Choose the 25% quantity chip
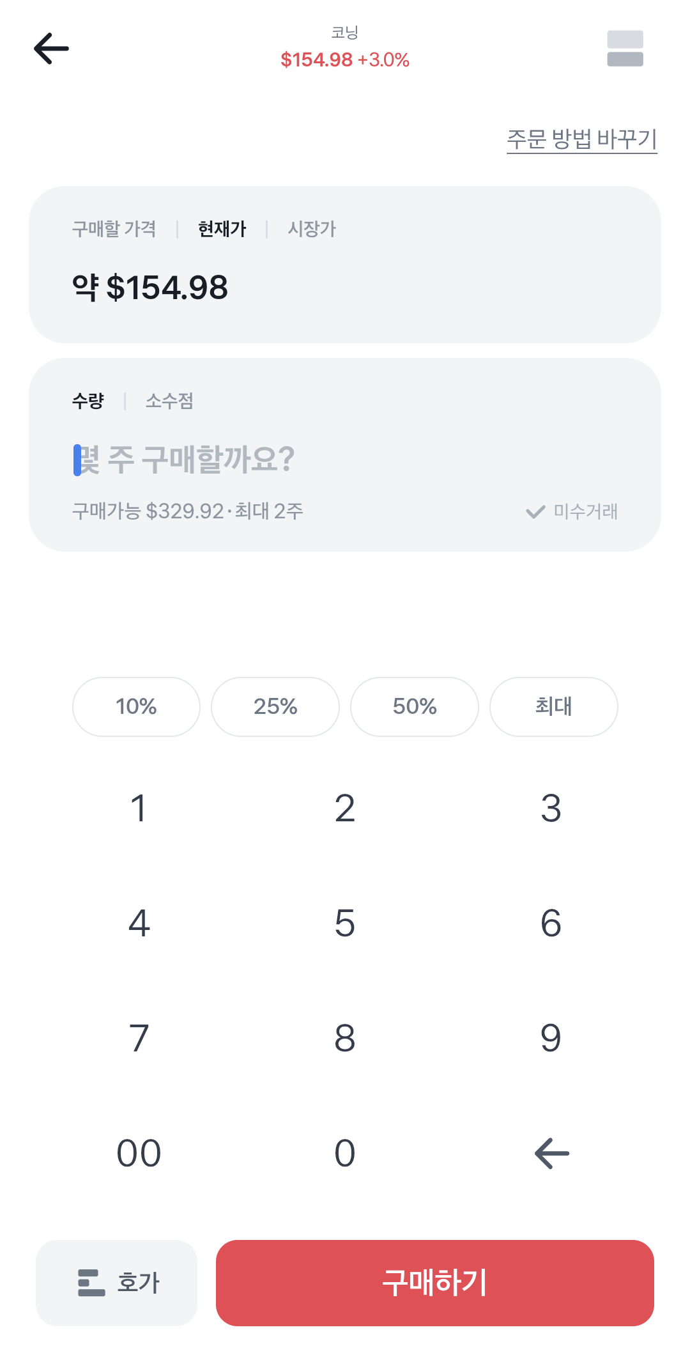 (x=275, y=706)
